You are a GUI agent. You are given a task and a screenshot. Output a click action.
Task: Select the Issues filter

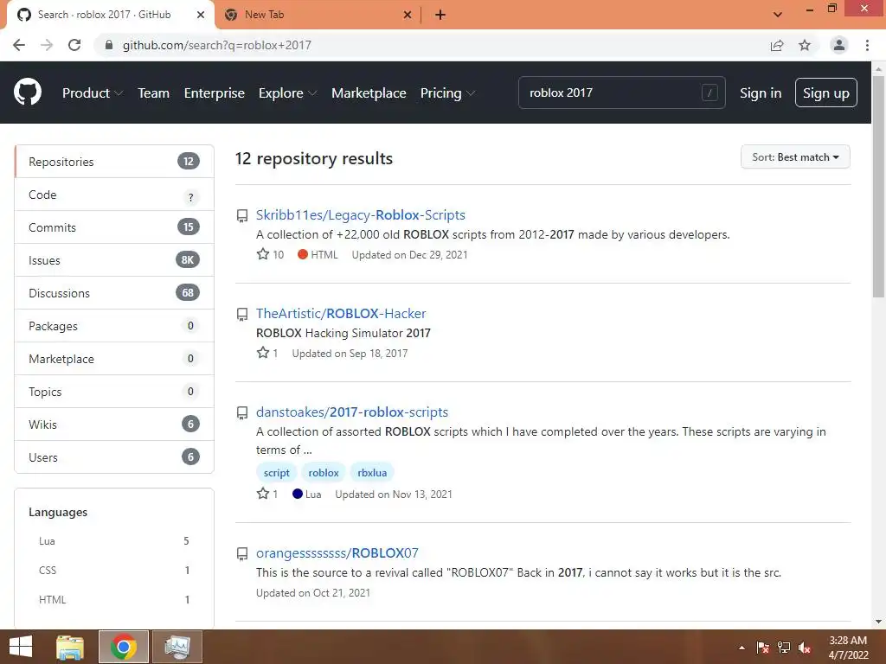click(114, 260)
